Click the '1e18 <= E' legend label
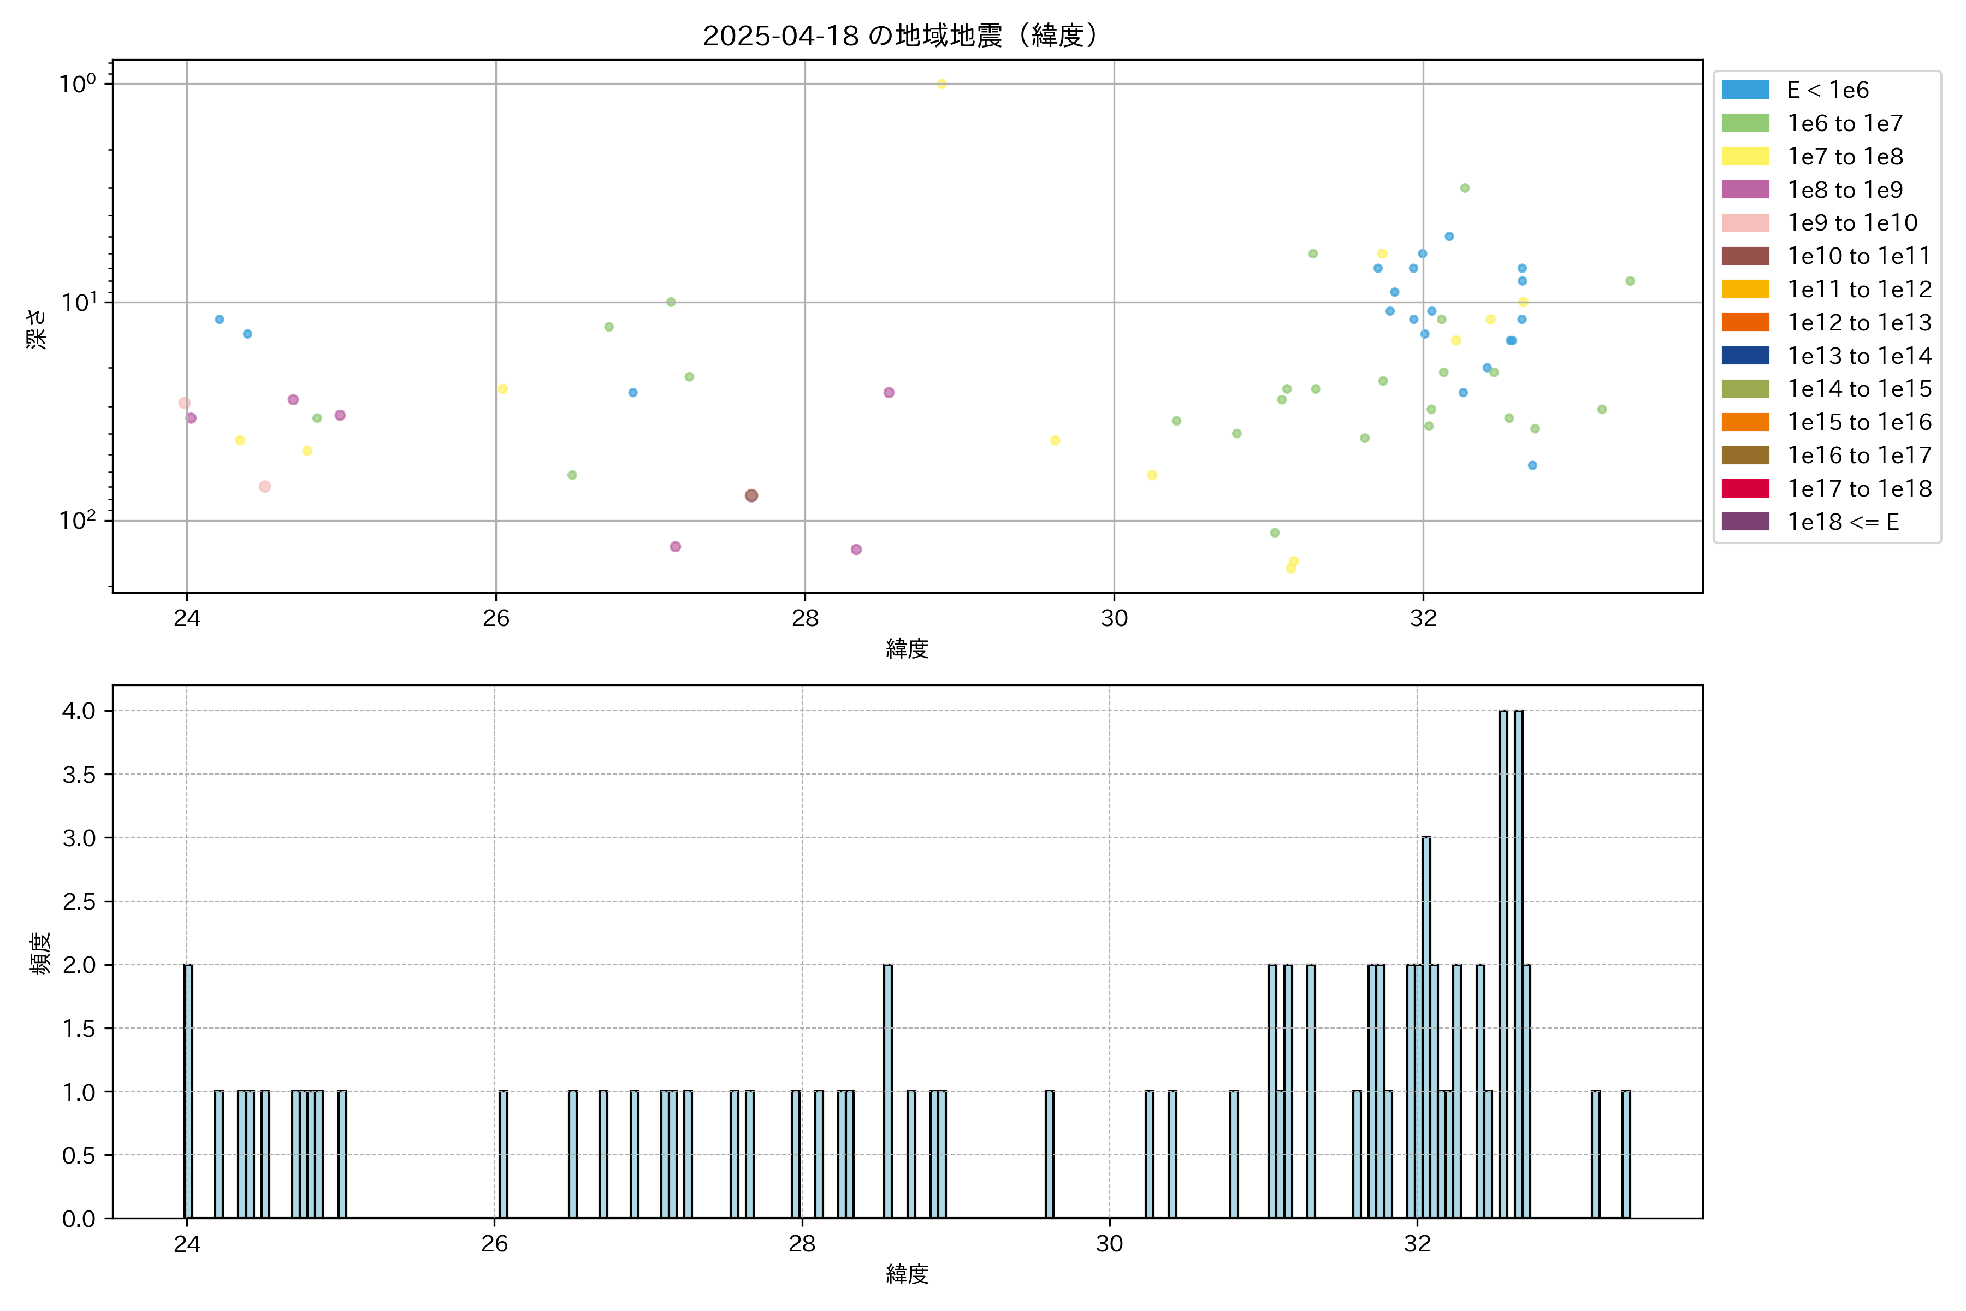Viewport: 1966px width, 1311px height. pyautogui.click(x=1842, y=522)
